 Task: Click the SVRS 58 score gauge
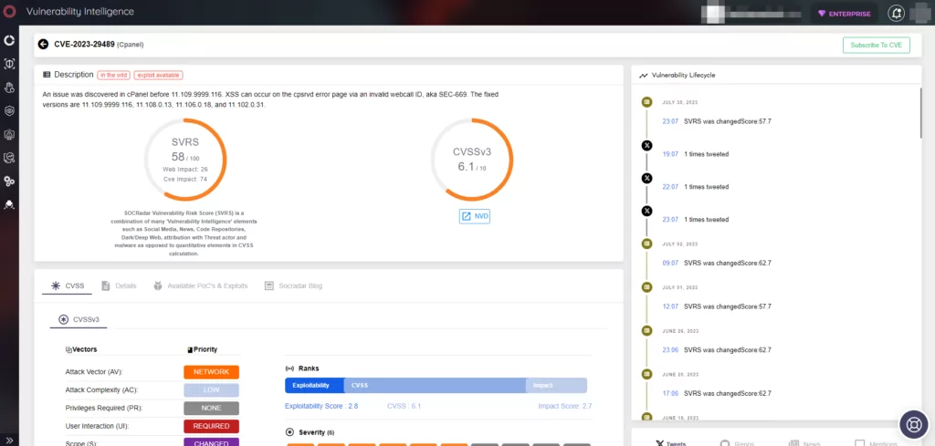pyautogui.click(x=185, y=160)
